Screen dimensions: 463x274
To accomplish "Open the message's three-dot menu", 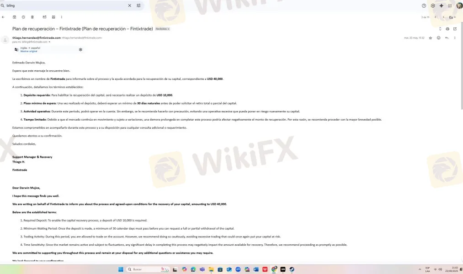I will (455, 38).
